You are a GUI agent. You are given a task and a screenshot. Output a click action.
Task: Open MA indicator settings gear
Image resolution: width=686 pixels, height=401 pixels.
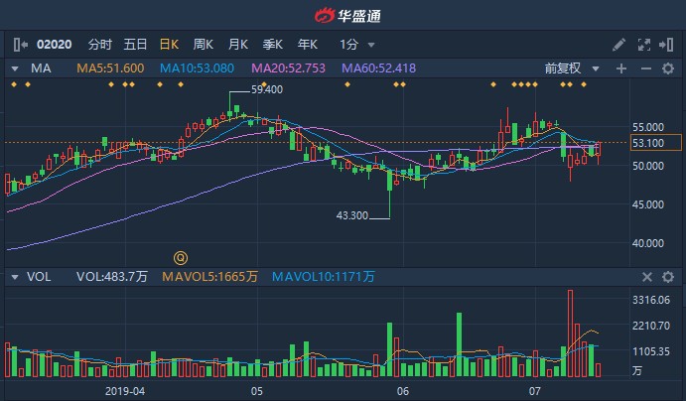(667, 68)
